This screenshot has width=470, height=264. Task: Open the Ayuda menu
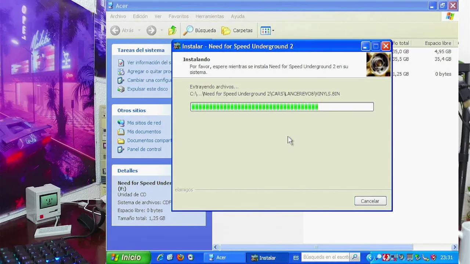click(238, 16)
